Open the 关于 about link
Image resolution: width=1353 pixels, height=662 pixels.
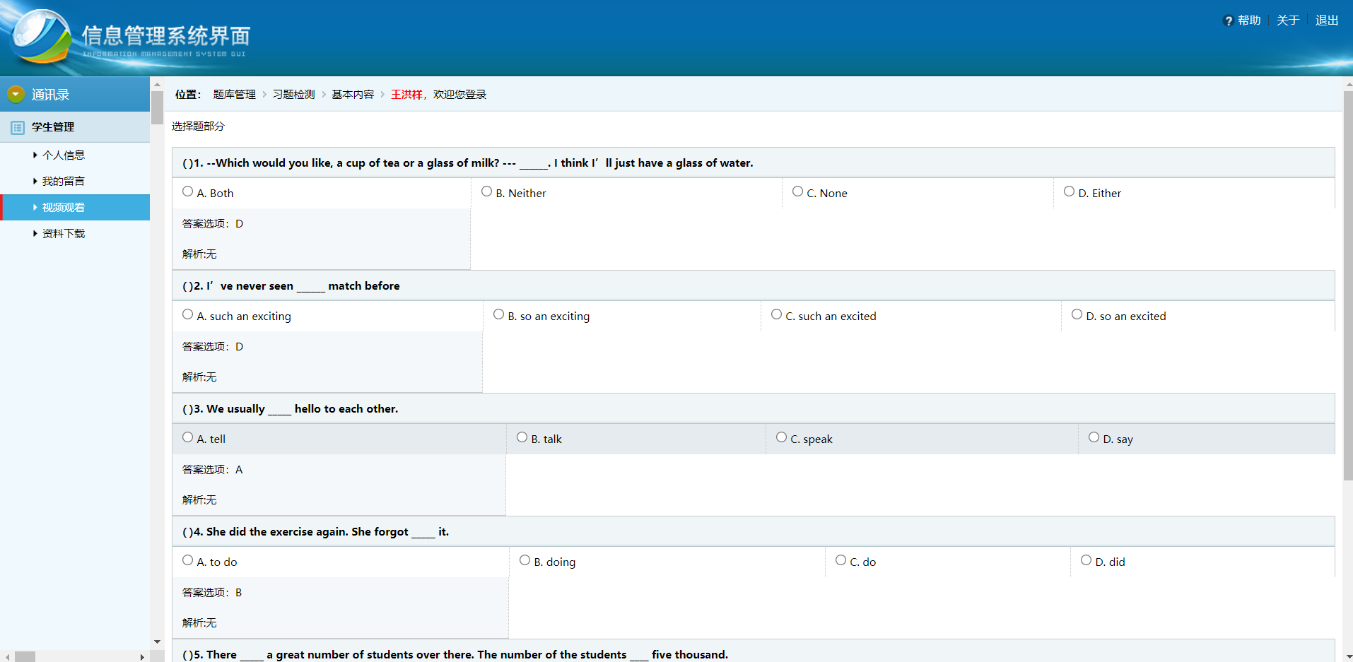click(x=1288, y=20)
